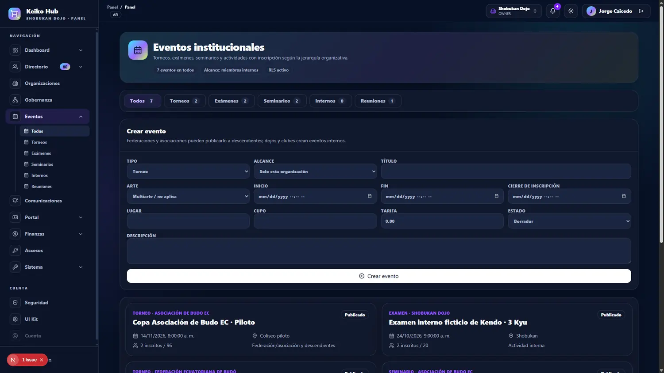Focus the Descripción text area
Screen dimensions: 664x373
click(379, 251)
